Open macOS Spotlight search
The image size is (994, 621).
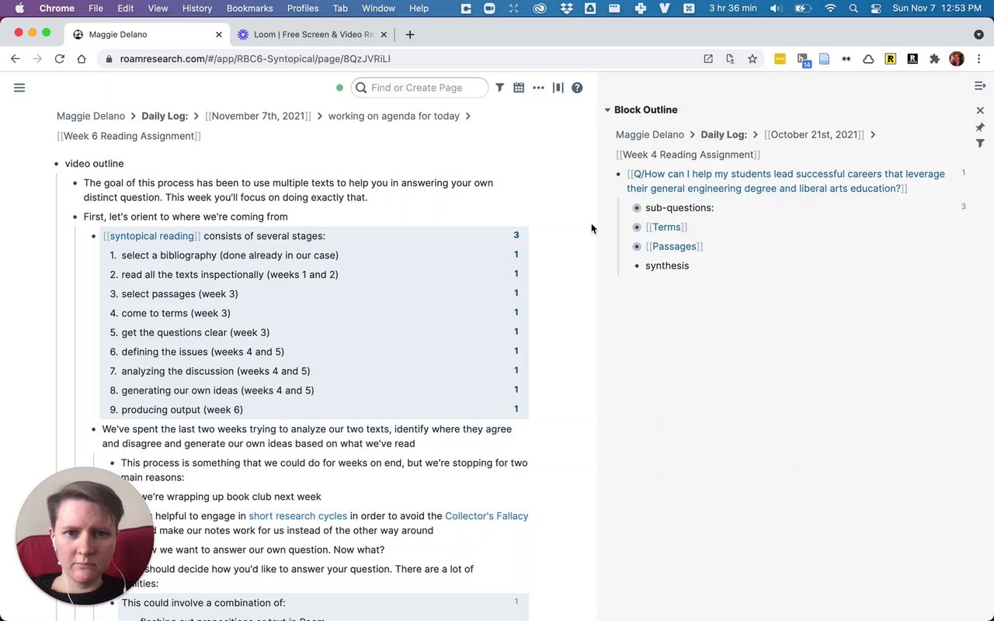pos(853,9)
